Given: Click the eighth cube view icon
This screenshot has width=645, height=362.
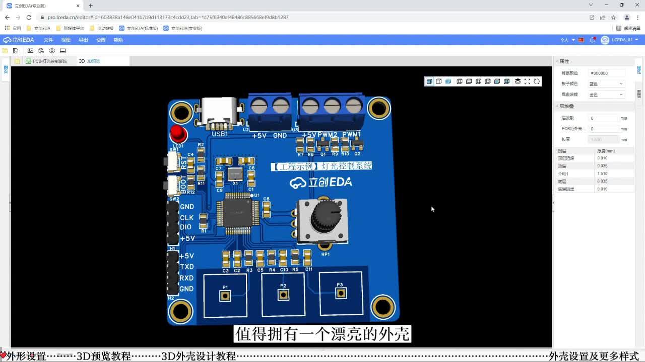Looking at the screenshot, I should [497, 81].
